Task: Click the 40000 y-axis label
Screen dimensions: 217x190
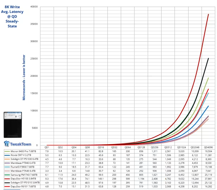Action: click(x=34, y=7)
